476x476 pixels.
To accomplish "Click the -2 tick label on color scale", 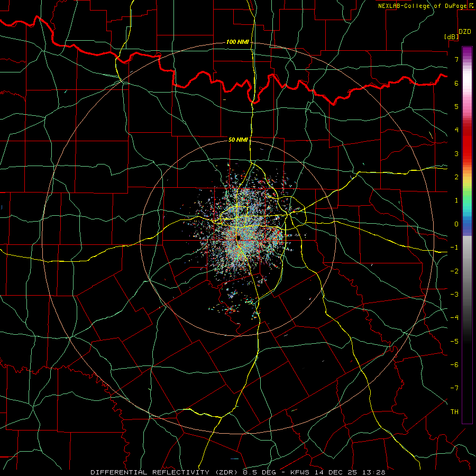I will [x=454, y=271].
